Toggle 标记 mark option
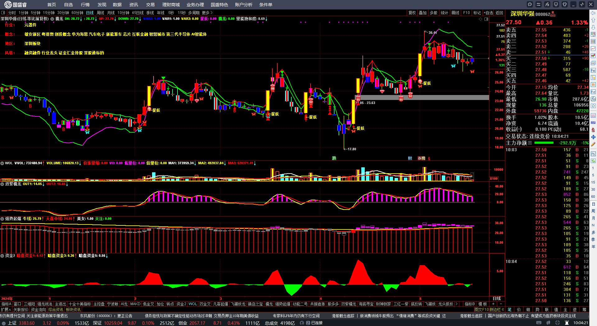The image size is (597, 326). (x=477, y=13)
